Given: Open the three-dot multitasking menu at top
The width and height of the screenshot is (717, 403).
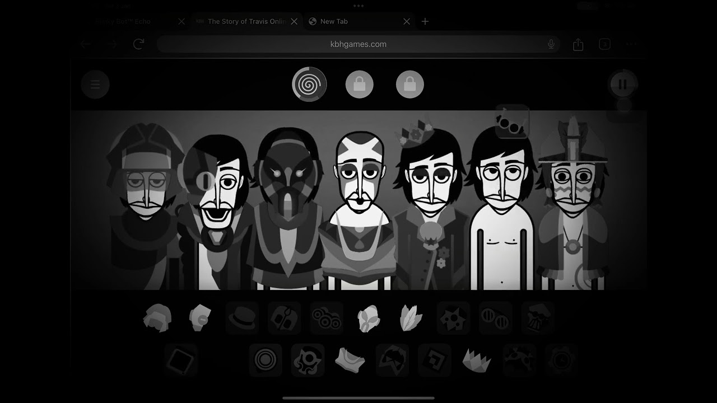Looking at the screenshot, I should [358, 6].
